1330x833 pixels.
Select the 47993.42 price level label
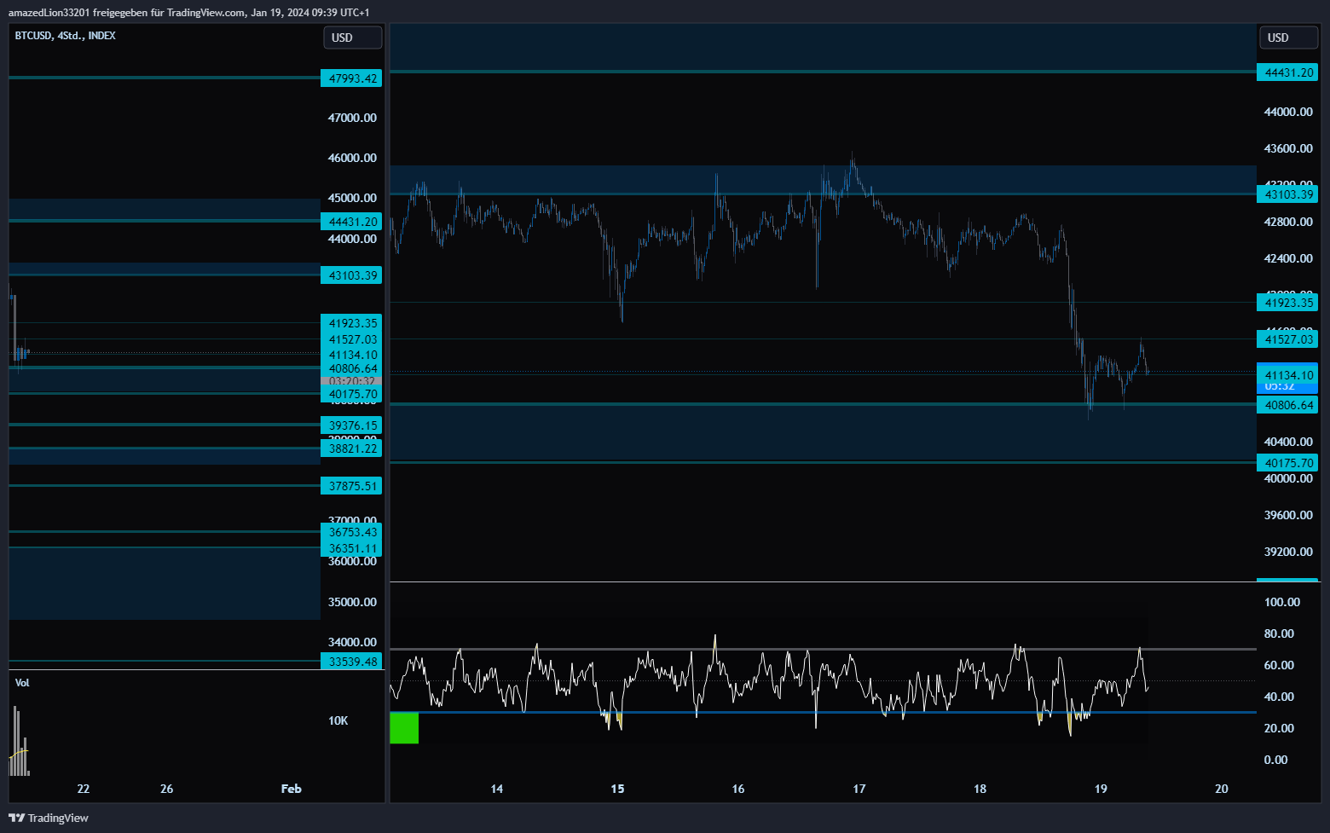tap(351, 78)
